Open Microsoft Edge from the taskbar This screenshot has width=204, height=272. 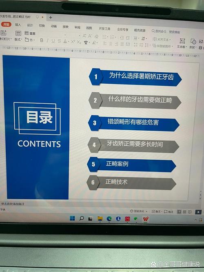coord(109,219)
